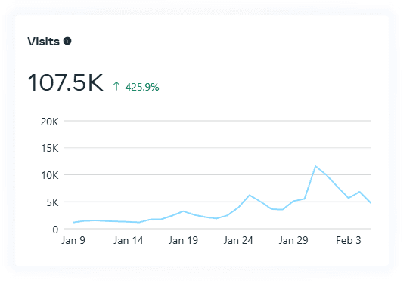Screen dimensions: 419x296
Task: Click the 107.5K total visits figure
Action: pos(65,83)
